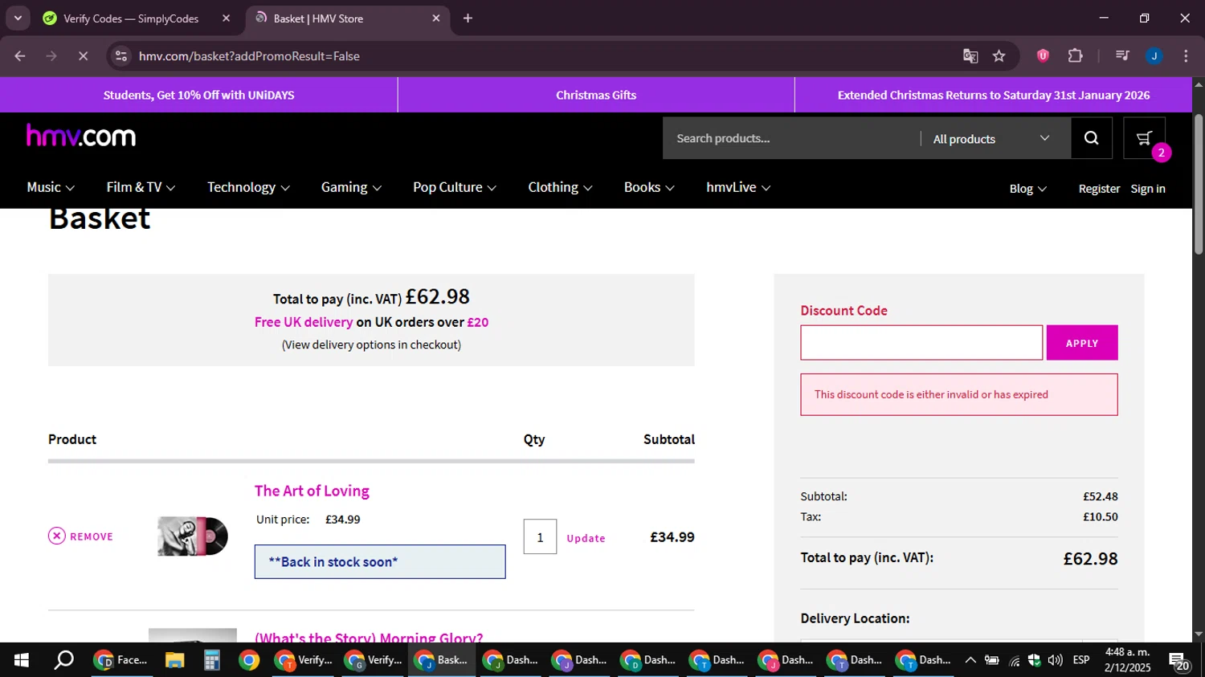Click the APPLY discount button
This screenshot has height=677, width=1205.
pos(1082,343)
